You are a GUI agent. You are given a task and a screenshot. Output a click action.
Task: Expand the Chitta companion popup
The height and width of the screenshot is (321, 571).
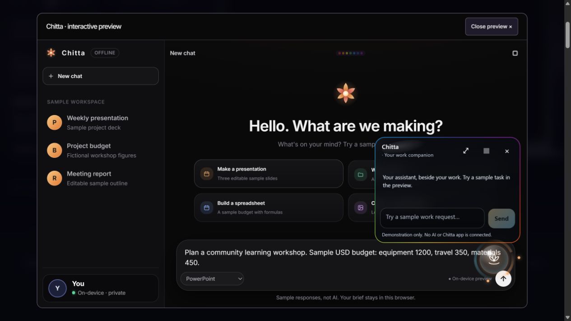tap(466, 151)
